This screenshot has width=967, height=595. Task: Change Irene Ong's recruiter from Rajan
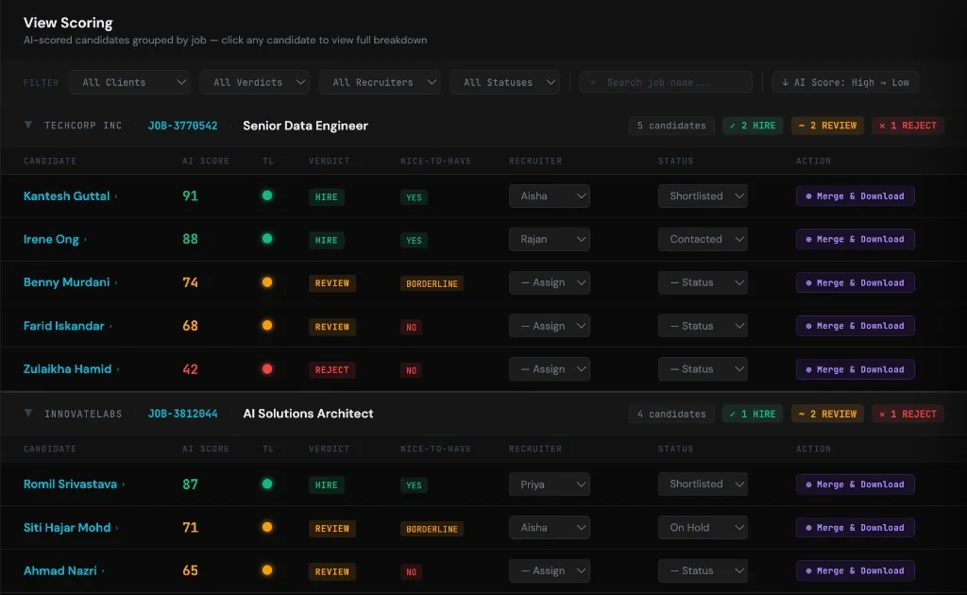click(549, 239)
